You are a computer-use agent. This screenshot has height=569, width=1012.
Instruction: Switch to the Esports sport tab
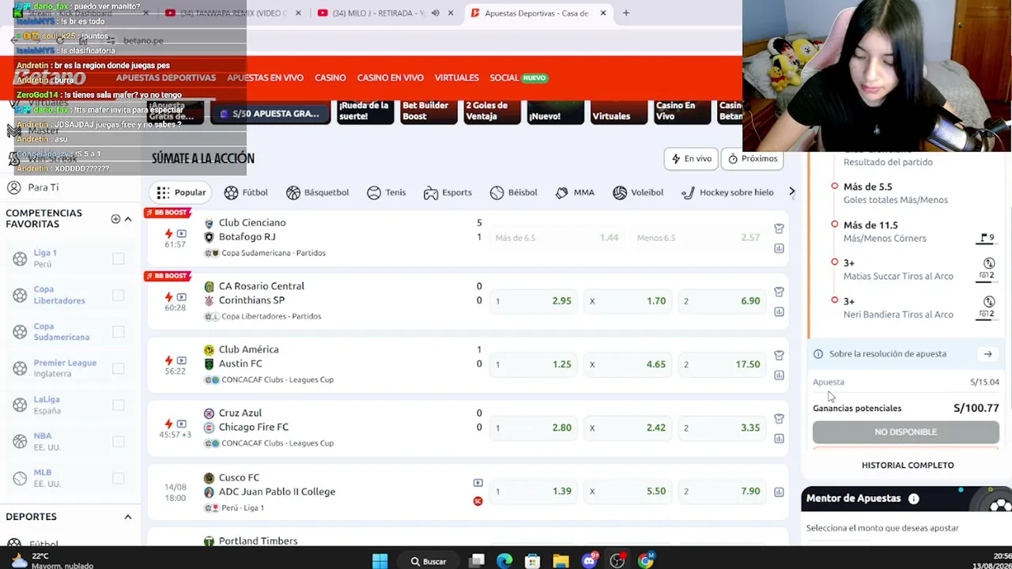coord(447,193)
